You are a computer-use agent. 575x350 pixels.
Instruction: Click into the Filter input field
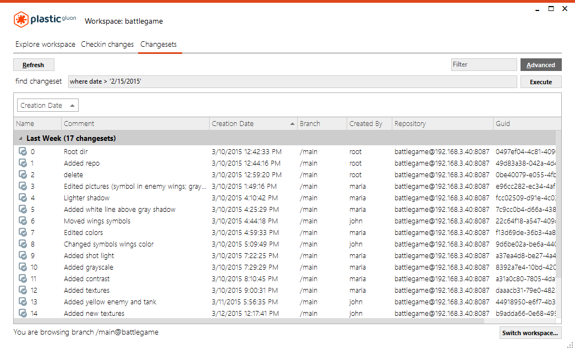pyautogui.click(x=484, y=64)
